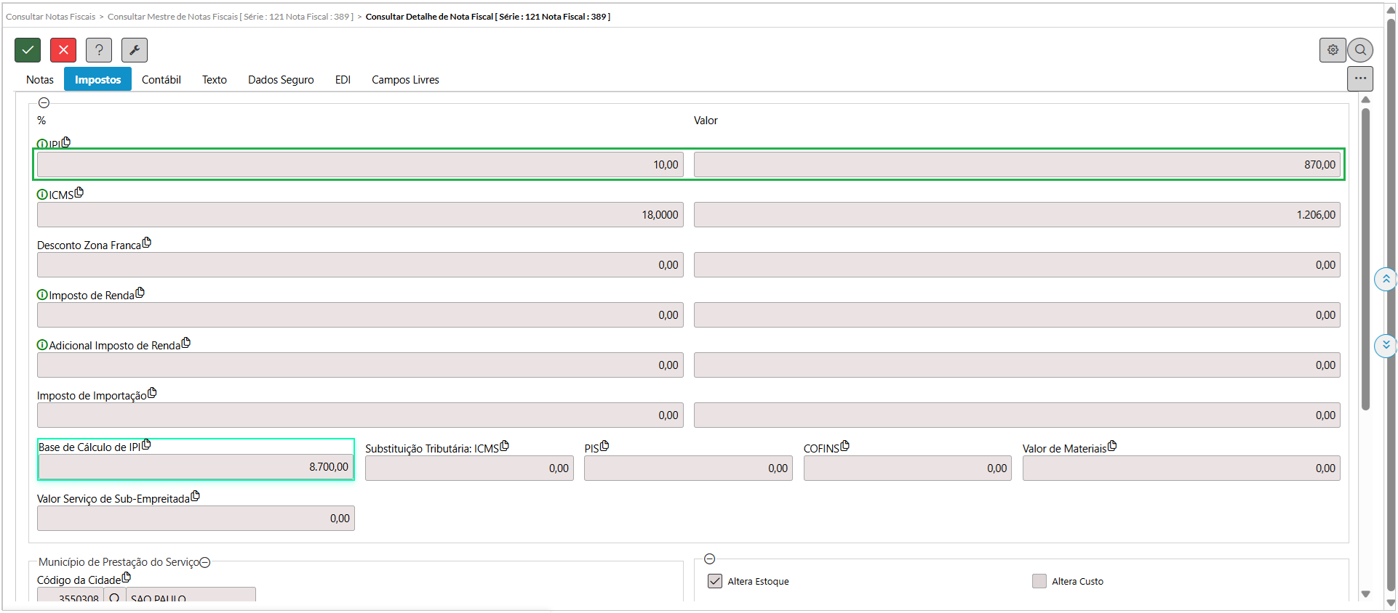Click the copy icon next to ICMS label
Viewport: 1398px width, 613px height.
79,192
